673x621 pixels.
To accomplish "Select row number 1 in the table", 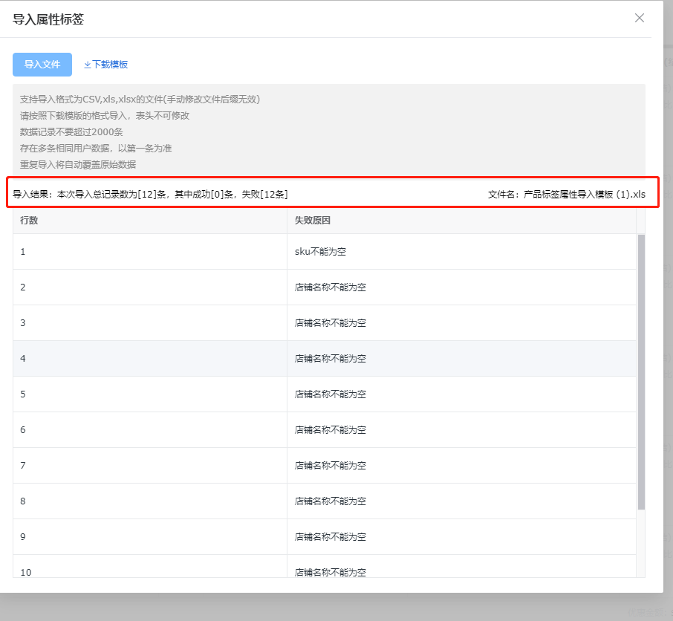I will point(23,252).
